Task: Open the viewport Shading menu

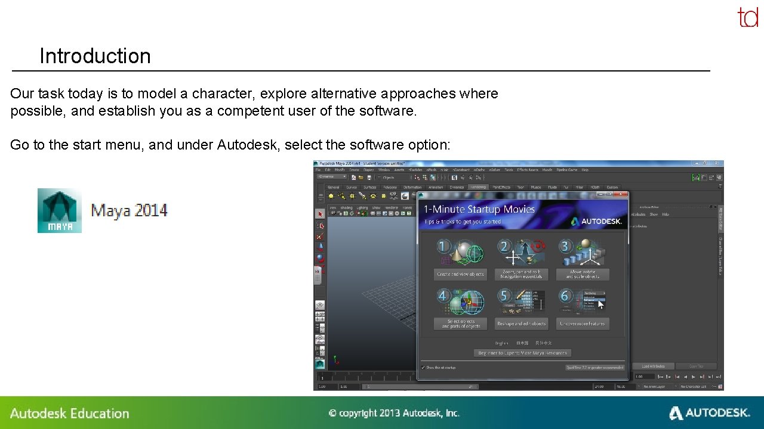Action: click(x=346, y=207)
